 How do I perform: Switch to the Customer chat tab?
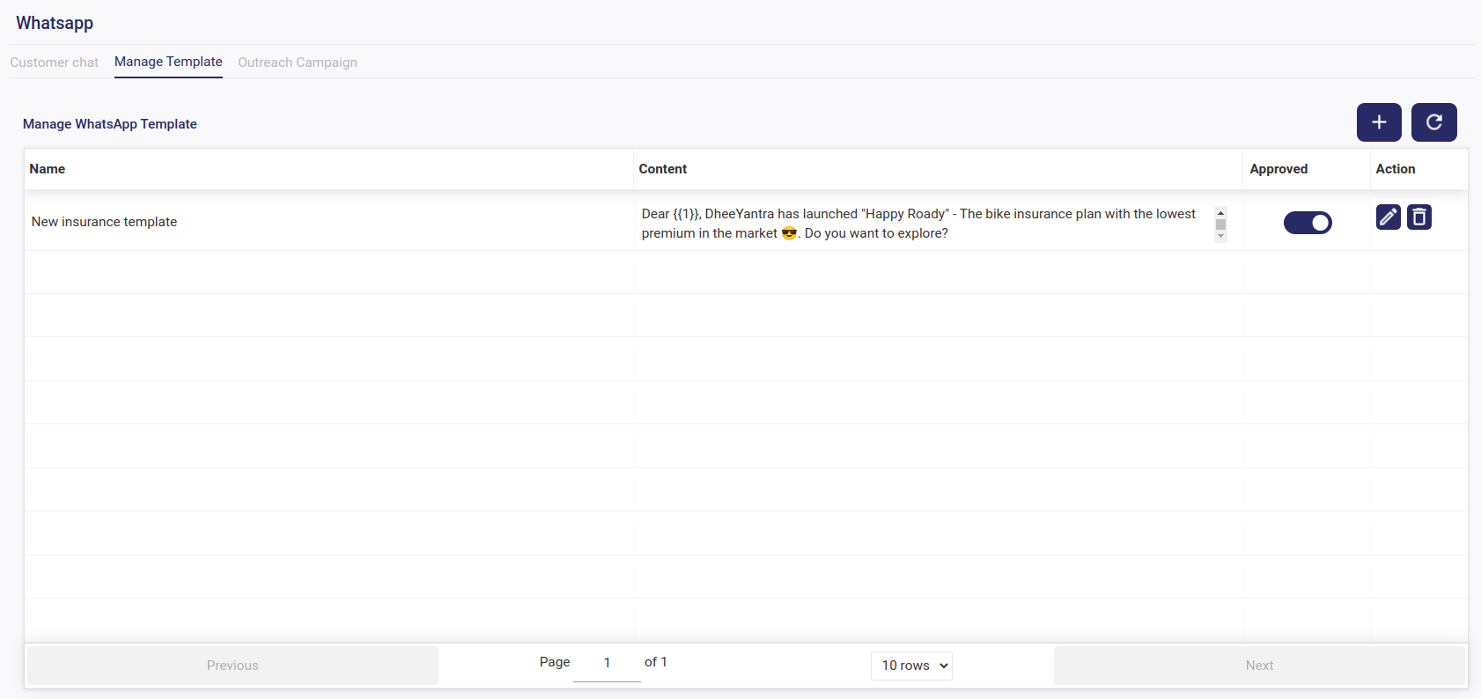(x=55, y=63)
